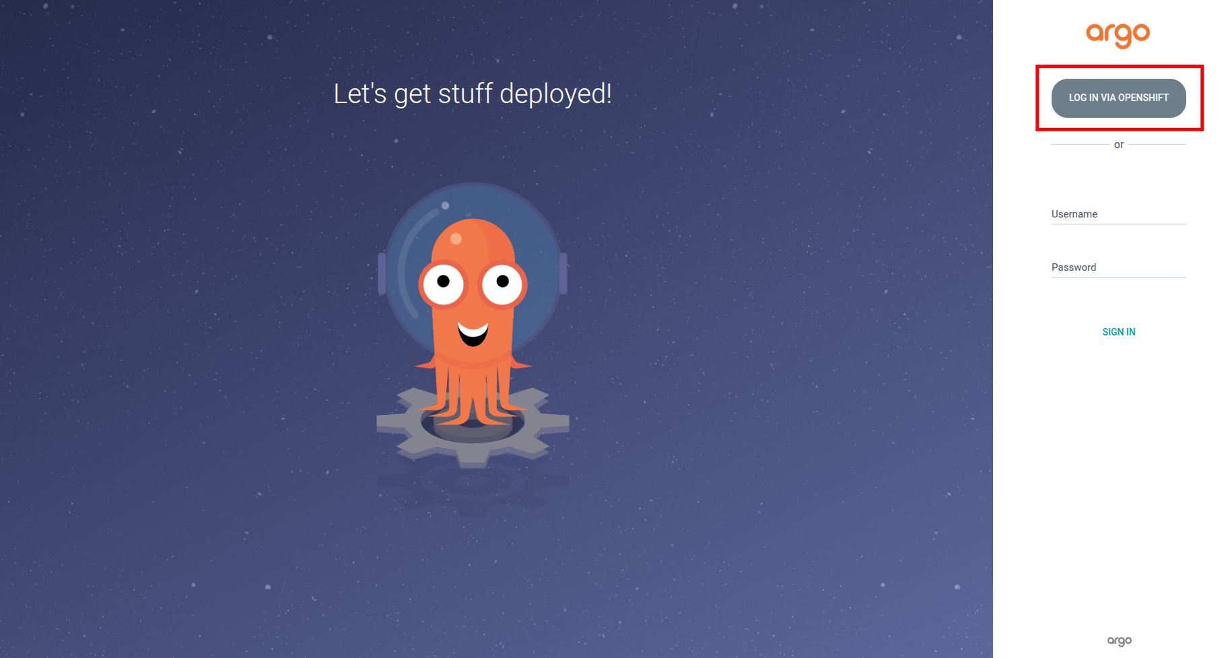
Task: Click the SIGN IN link
Action: (1118, 331)
